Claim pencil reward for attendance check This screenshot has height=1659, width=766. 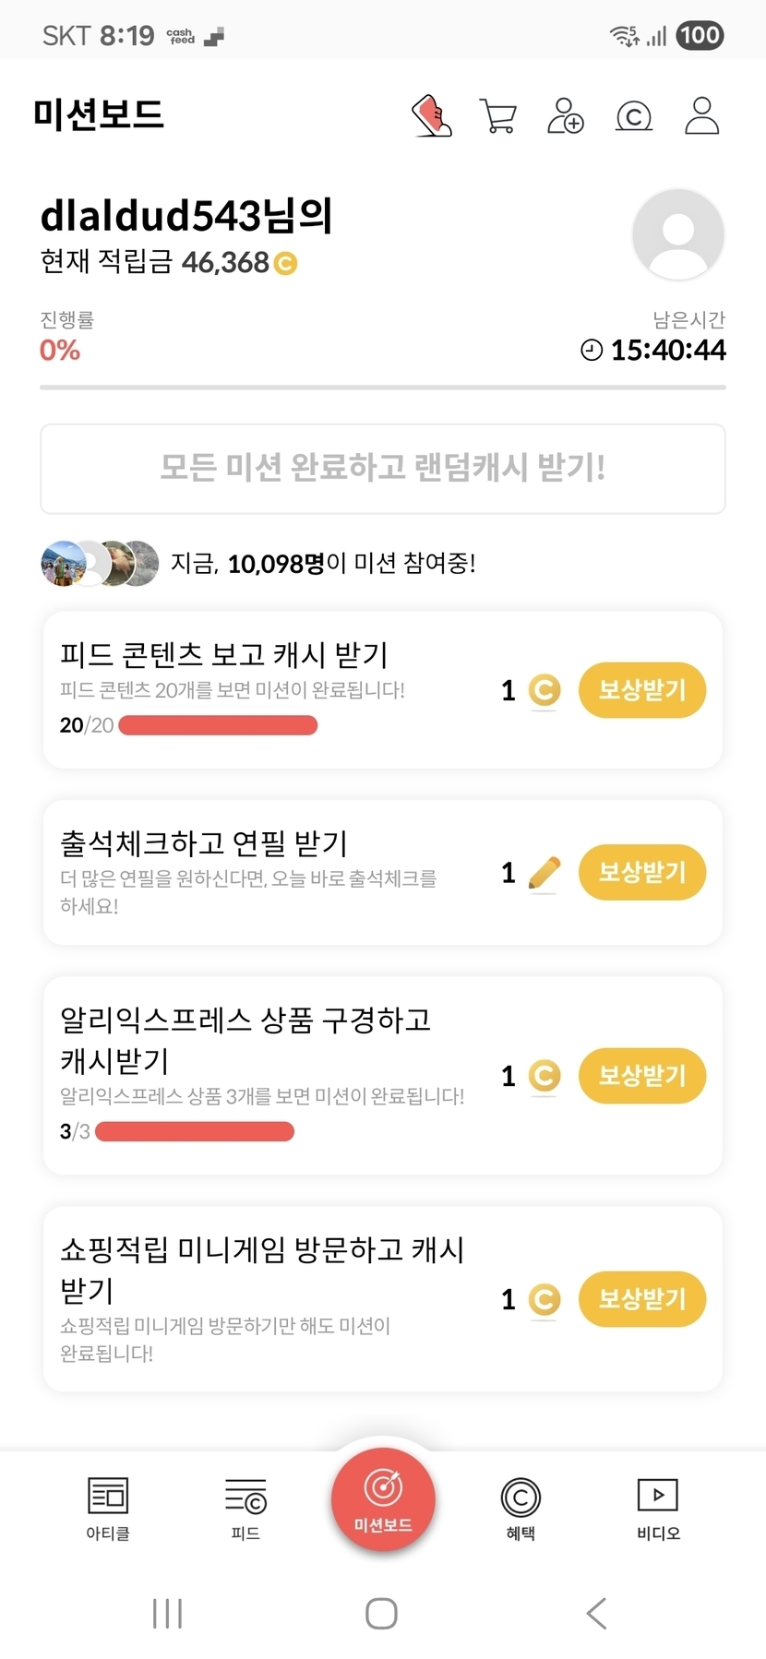[x=641, y=872]
